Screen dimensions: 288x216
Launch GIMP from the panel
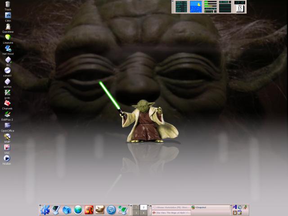point(100,210)
